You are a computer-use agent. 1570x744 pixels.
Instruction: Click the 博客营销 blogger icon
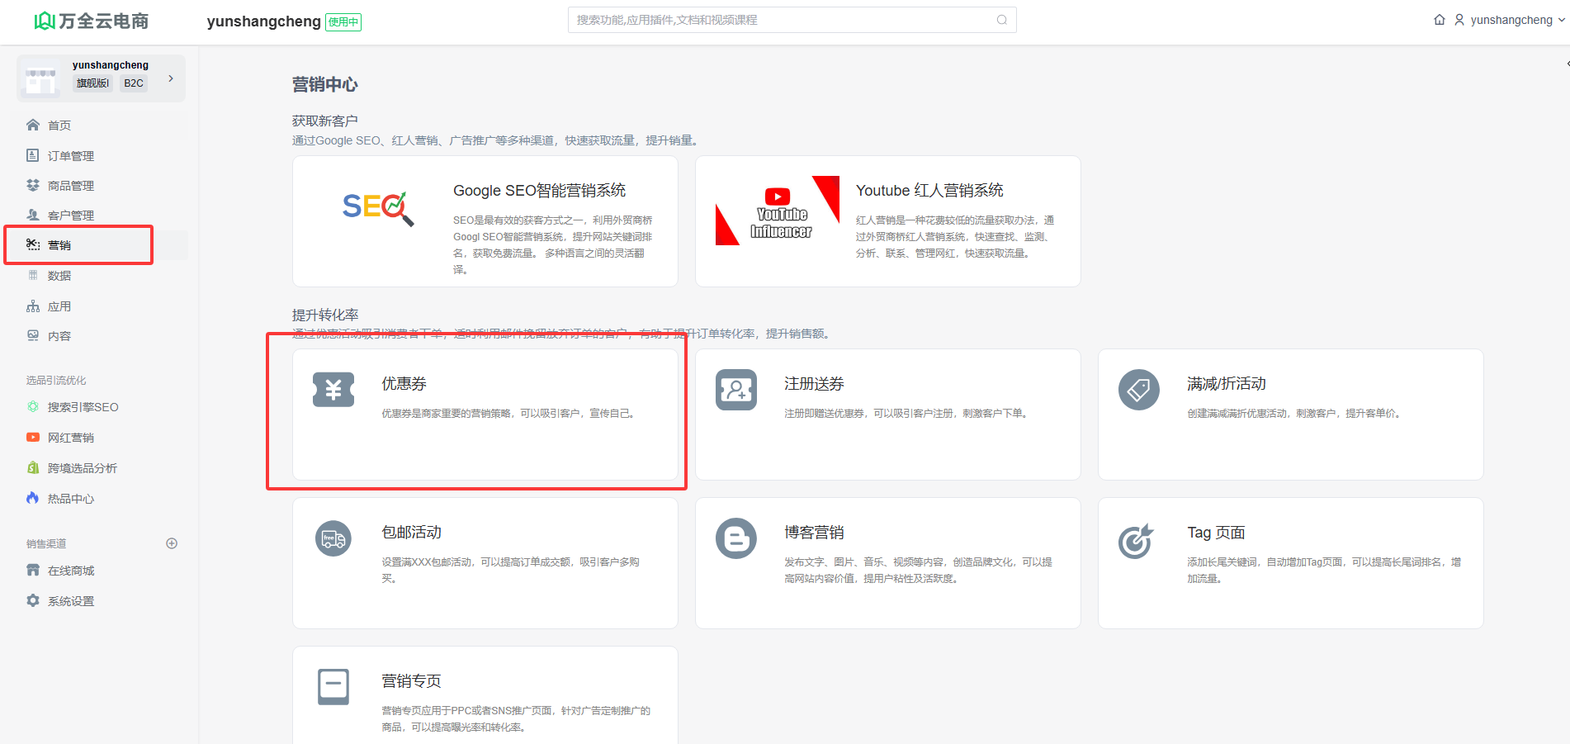click(x=735, y=538)
